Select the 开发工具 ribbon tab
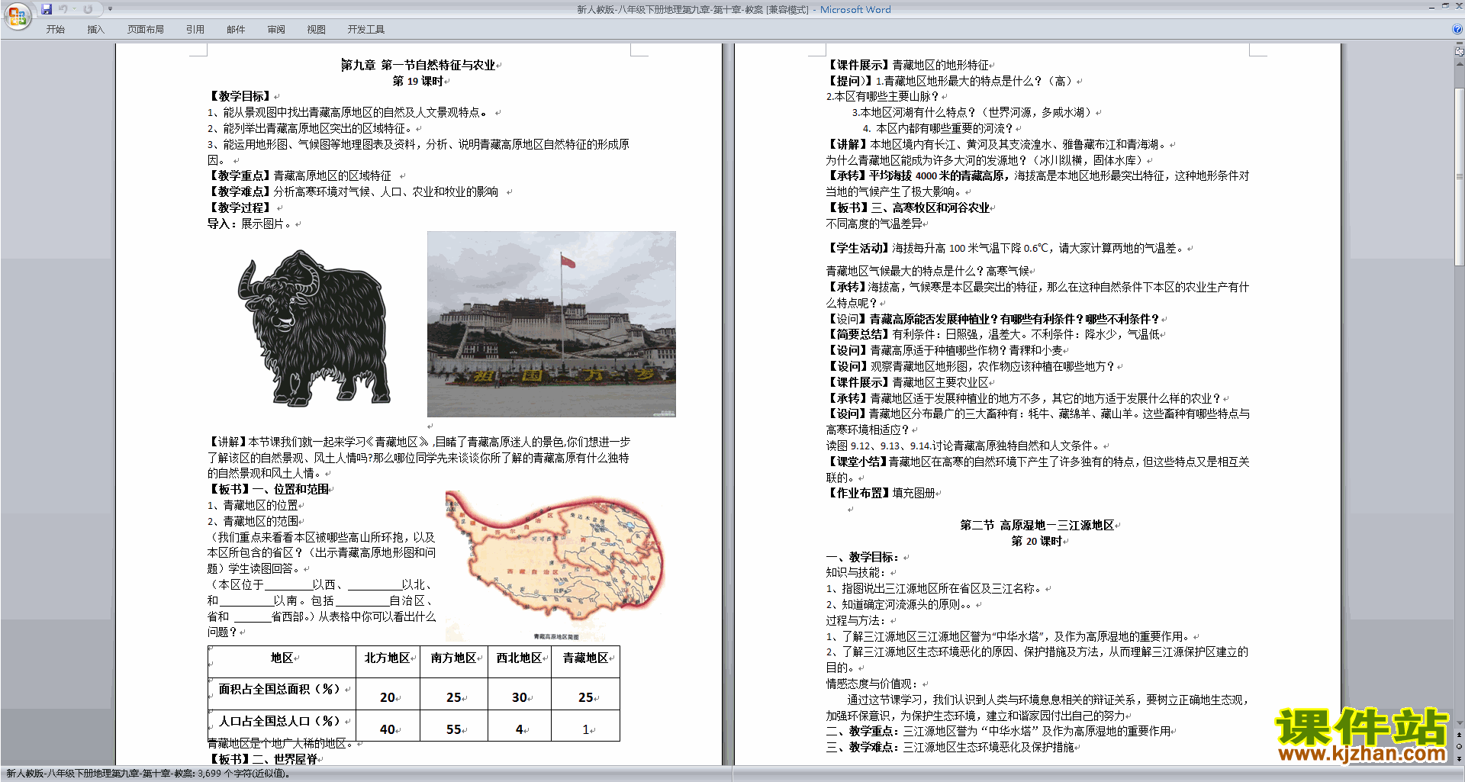 366,30
